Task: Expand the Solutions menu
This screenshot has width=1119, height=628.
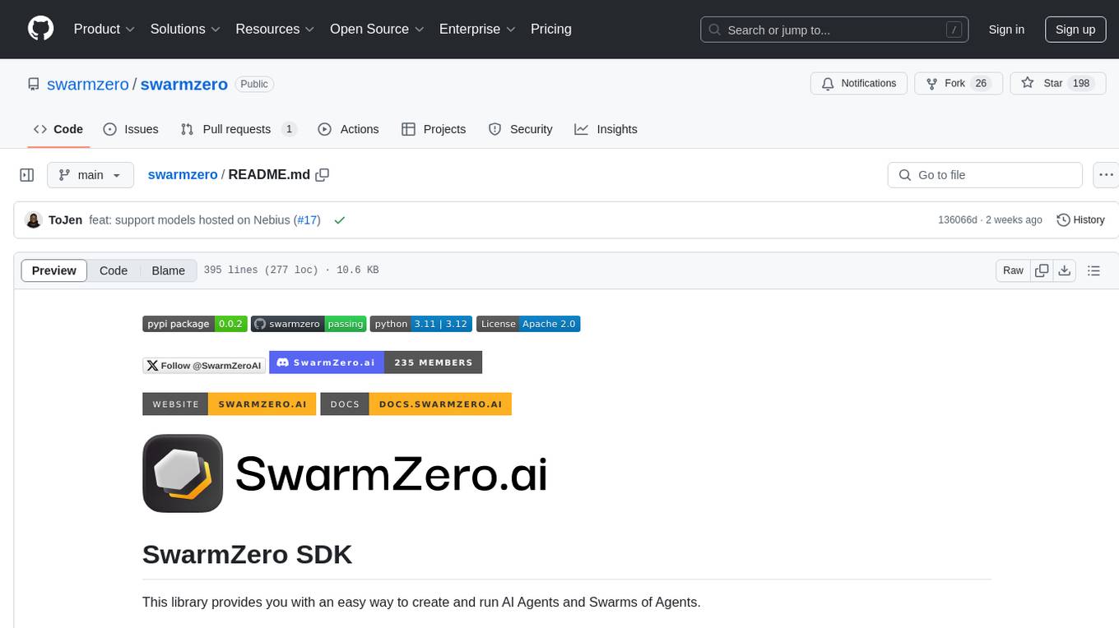Action: [x=185, y=29]
